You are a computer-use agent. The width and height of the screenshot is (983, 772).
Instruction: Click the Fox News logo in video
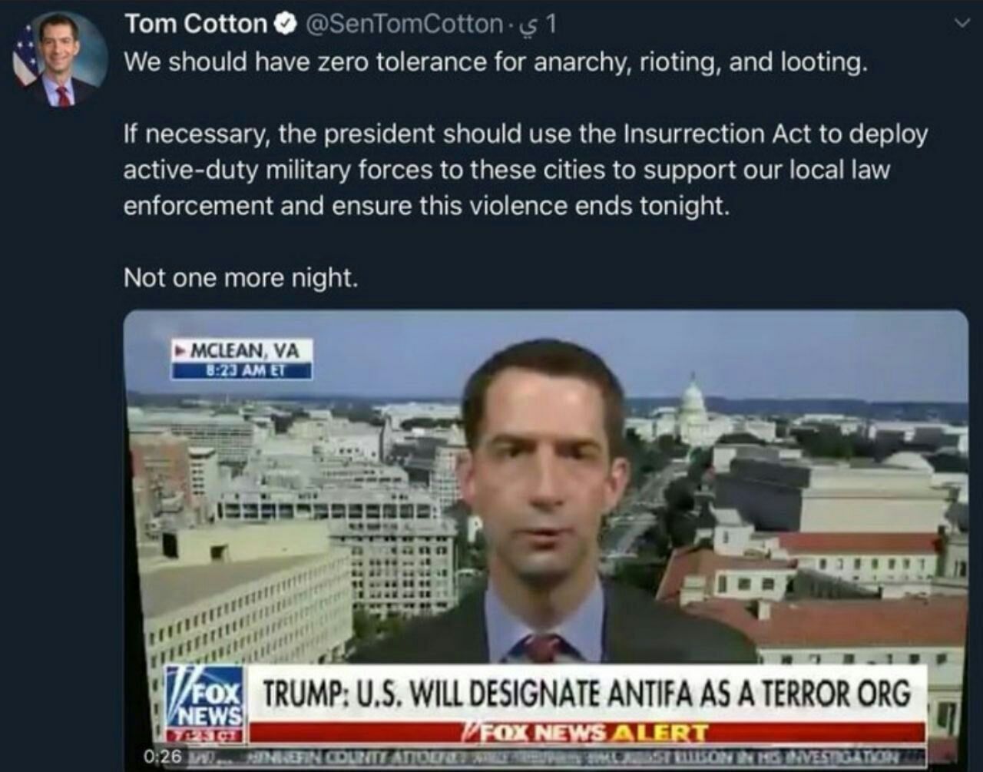point(206,704)
